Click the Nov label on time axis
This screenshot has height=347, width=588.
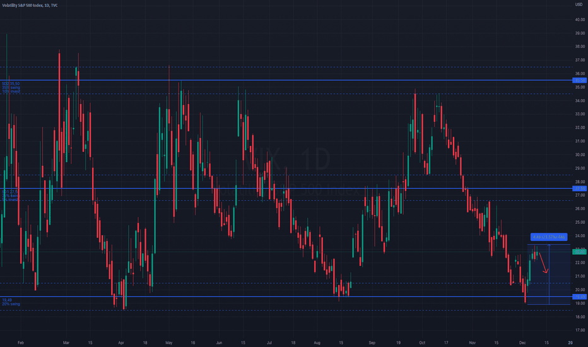472,343
